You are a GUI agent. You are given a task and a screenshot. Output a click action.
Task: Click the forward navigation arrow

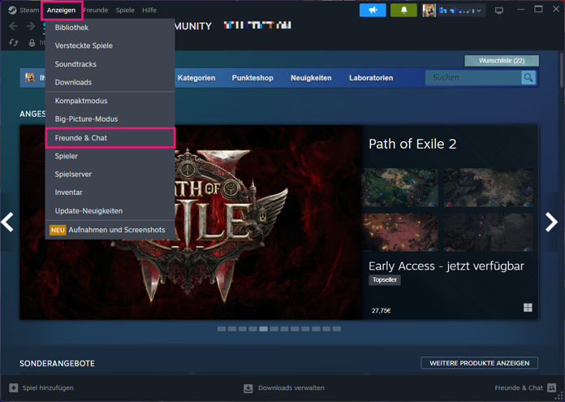[x=31, y=26]
